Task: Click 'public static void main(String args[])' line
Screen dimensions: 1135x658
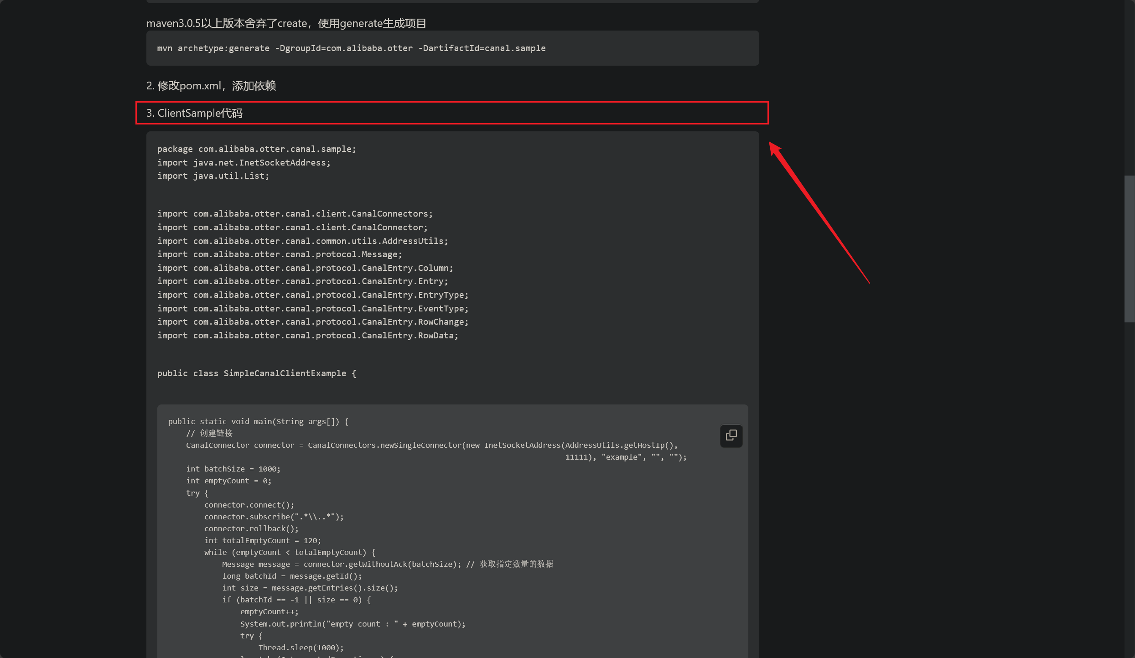Action: (258, 422)
